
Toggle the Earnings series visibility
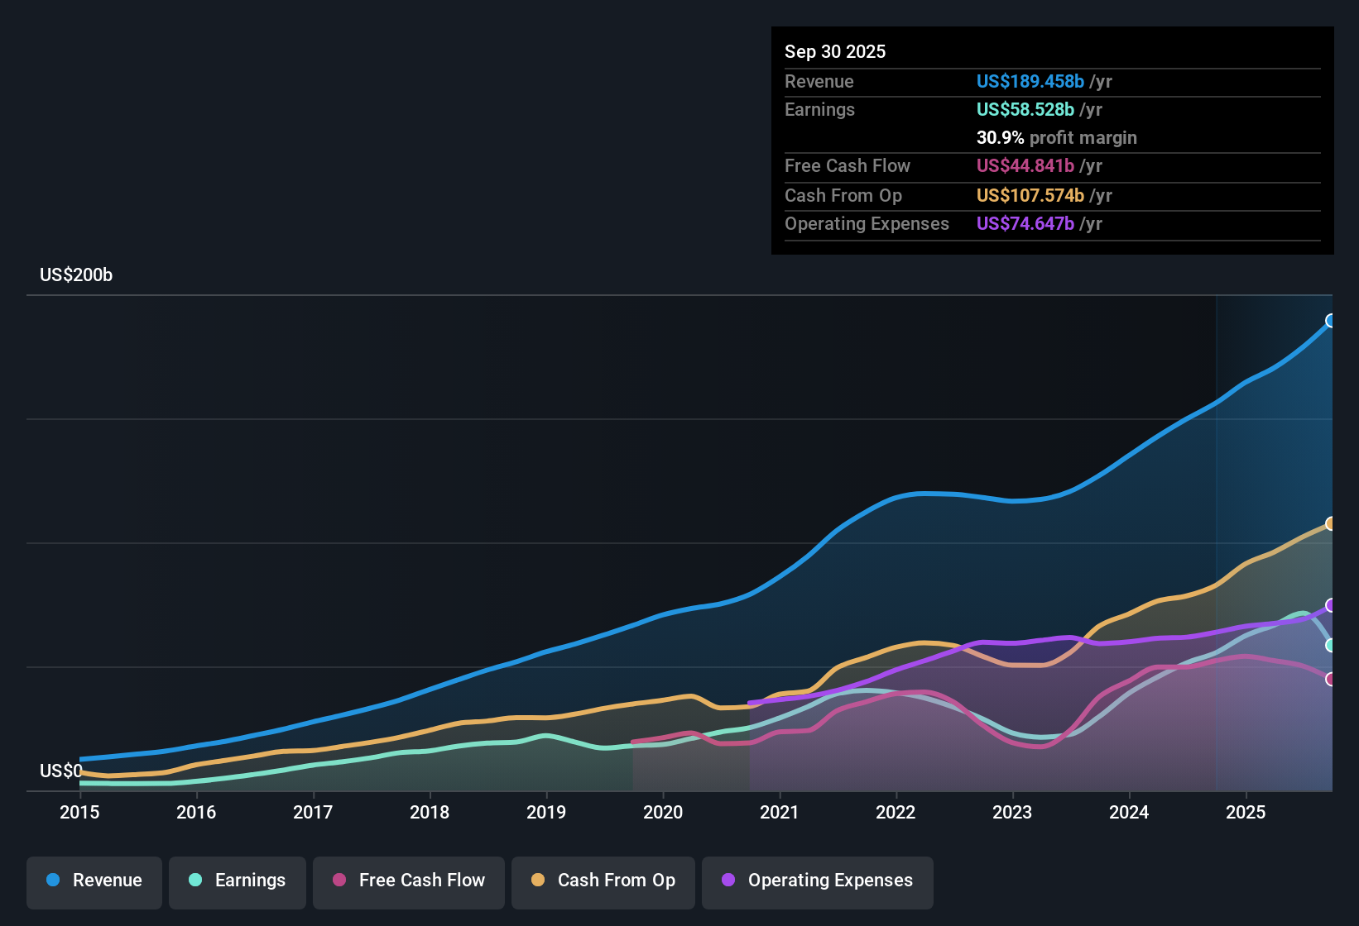(238, 881)
